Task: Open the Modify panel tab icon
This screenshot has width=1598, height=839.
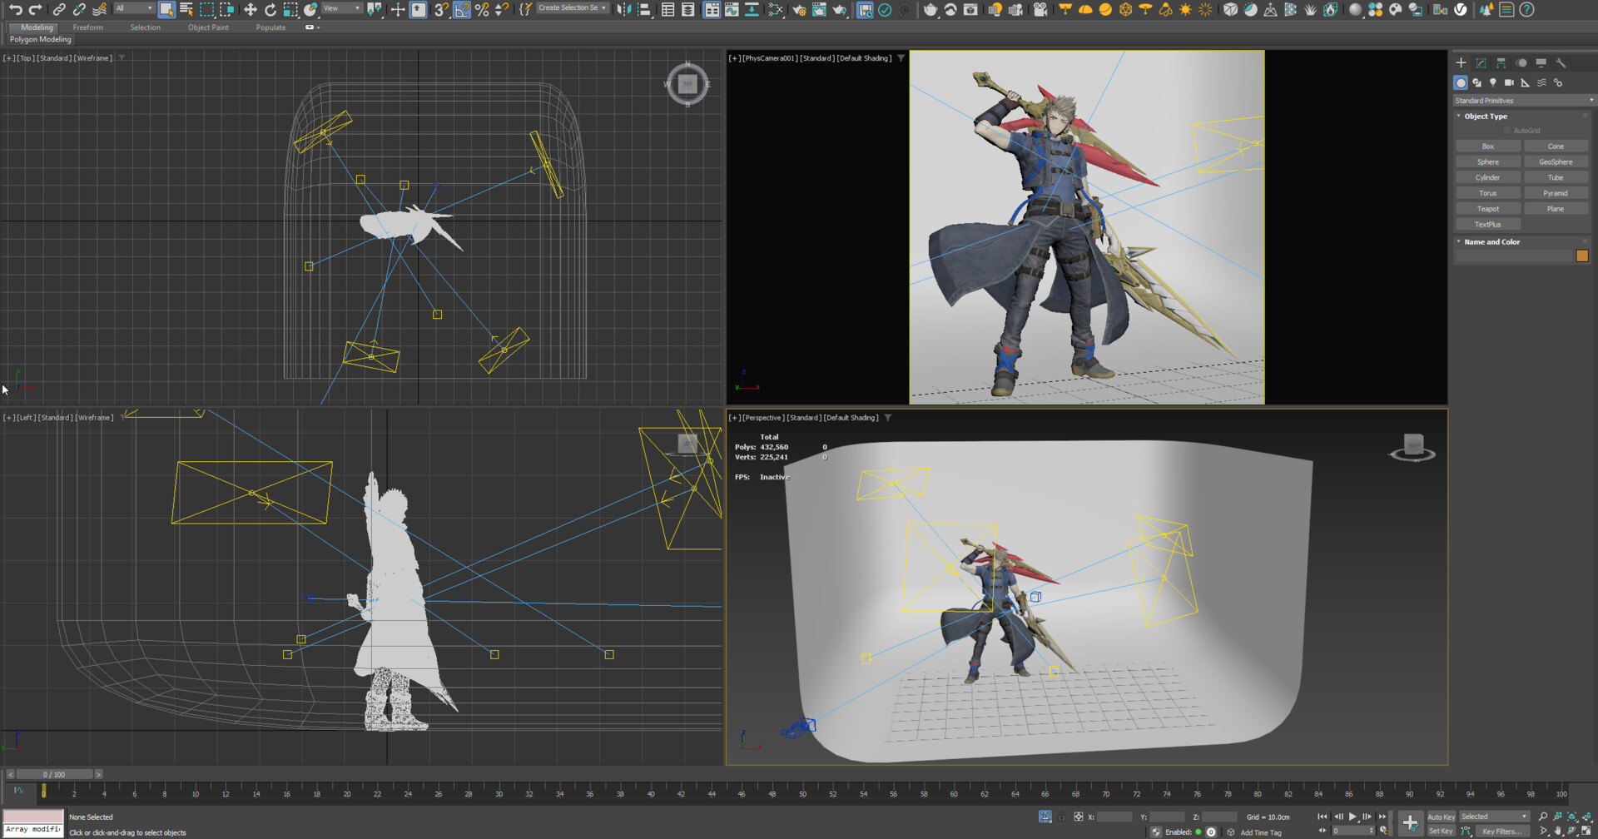Action: click(x=1481, y=63)
